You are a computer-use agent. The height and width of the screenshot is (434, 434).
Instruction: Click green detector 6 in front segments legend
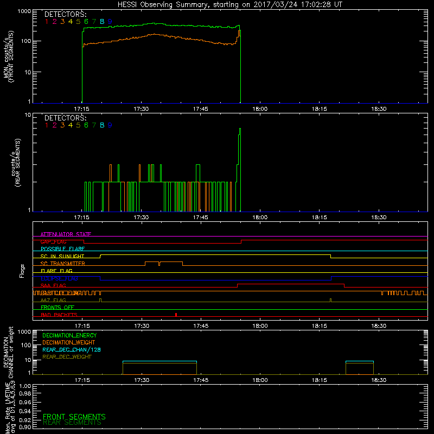[x=86, y=22]
